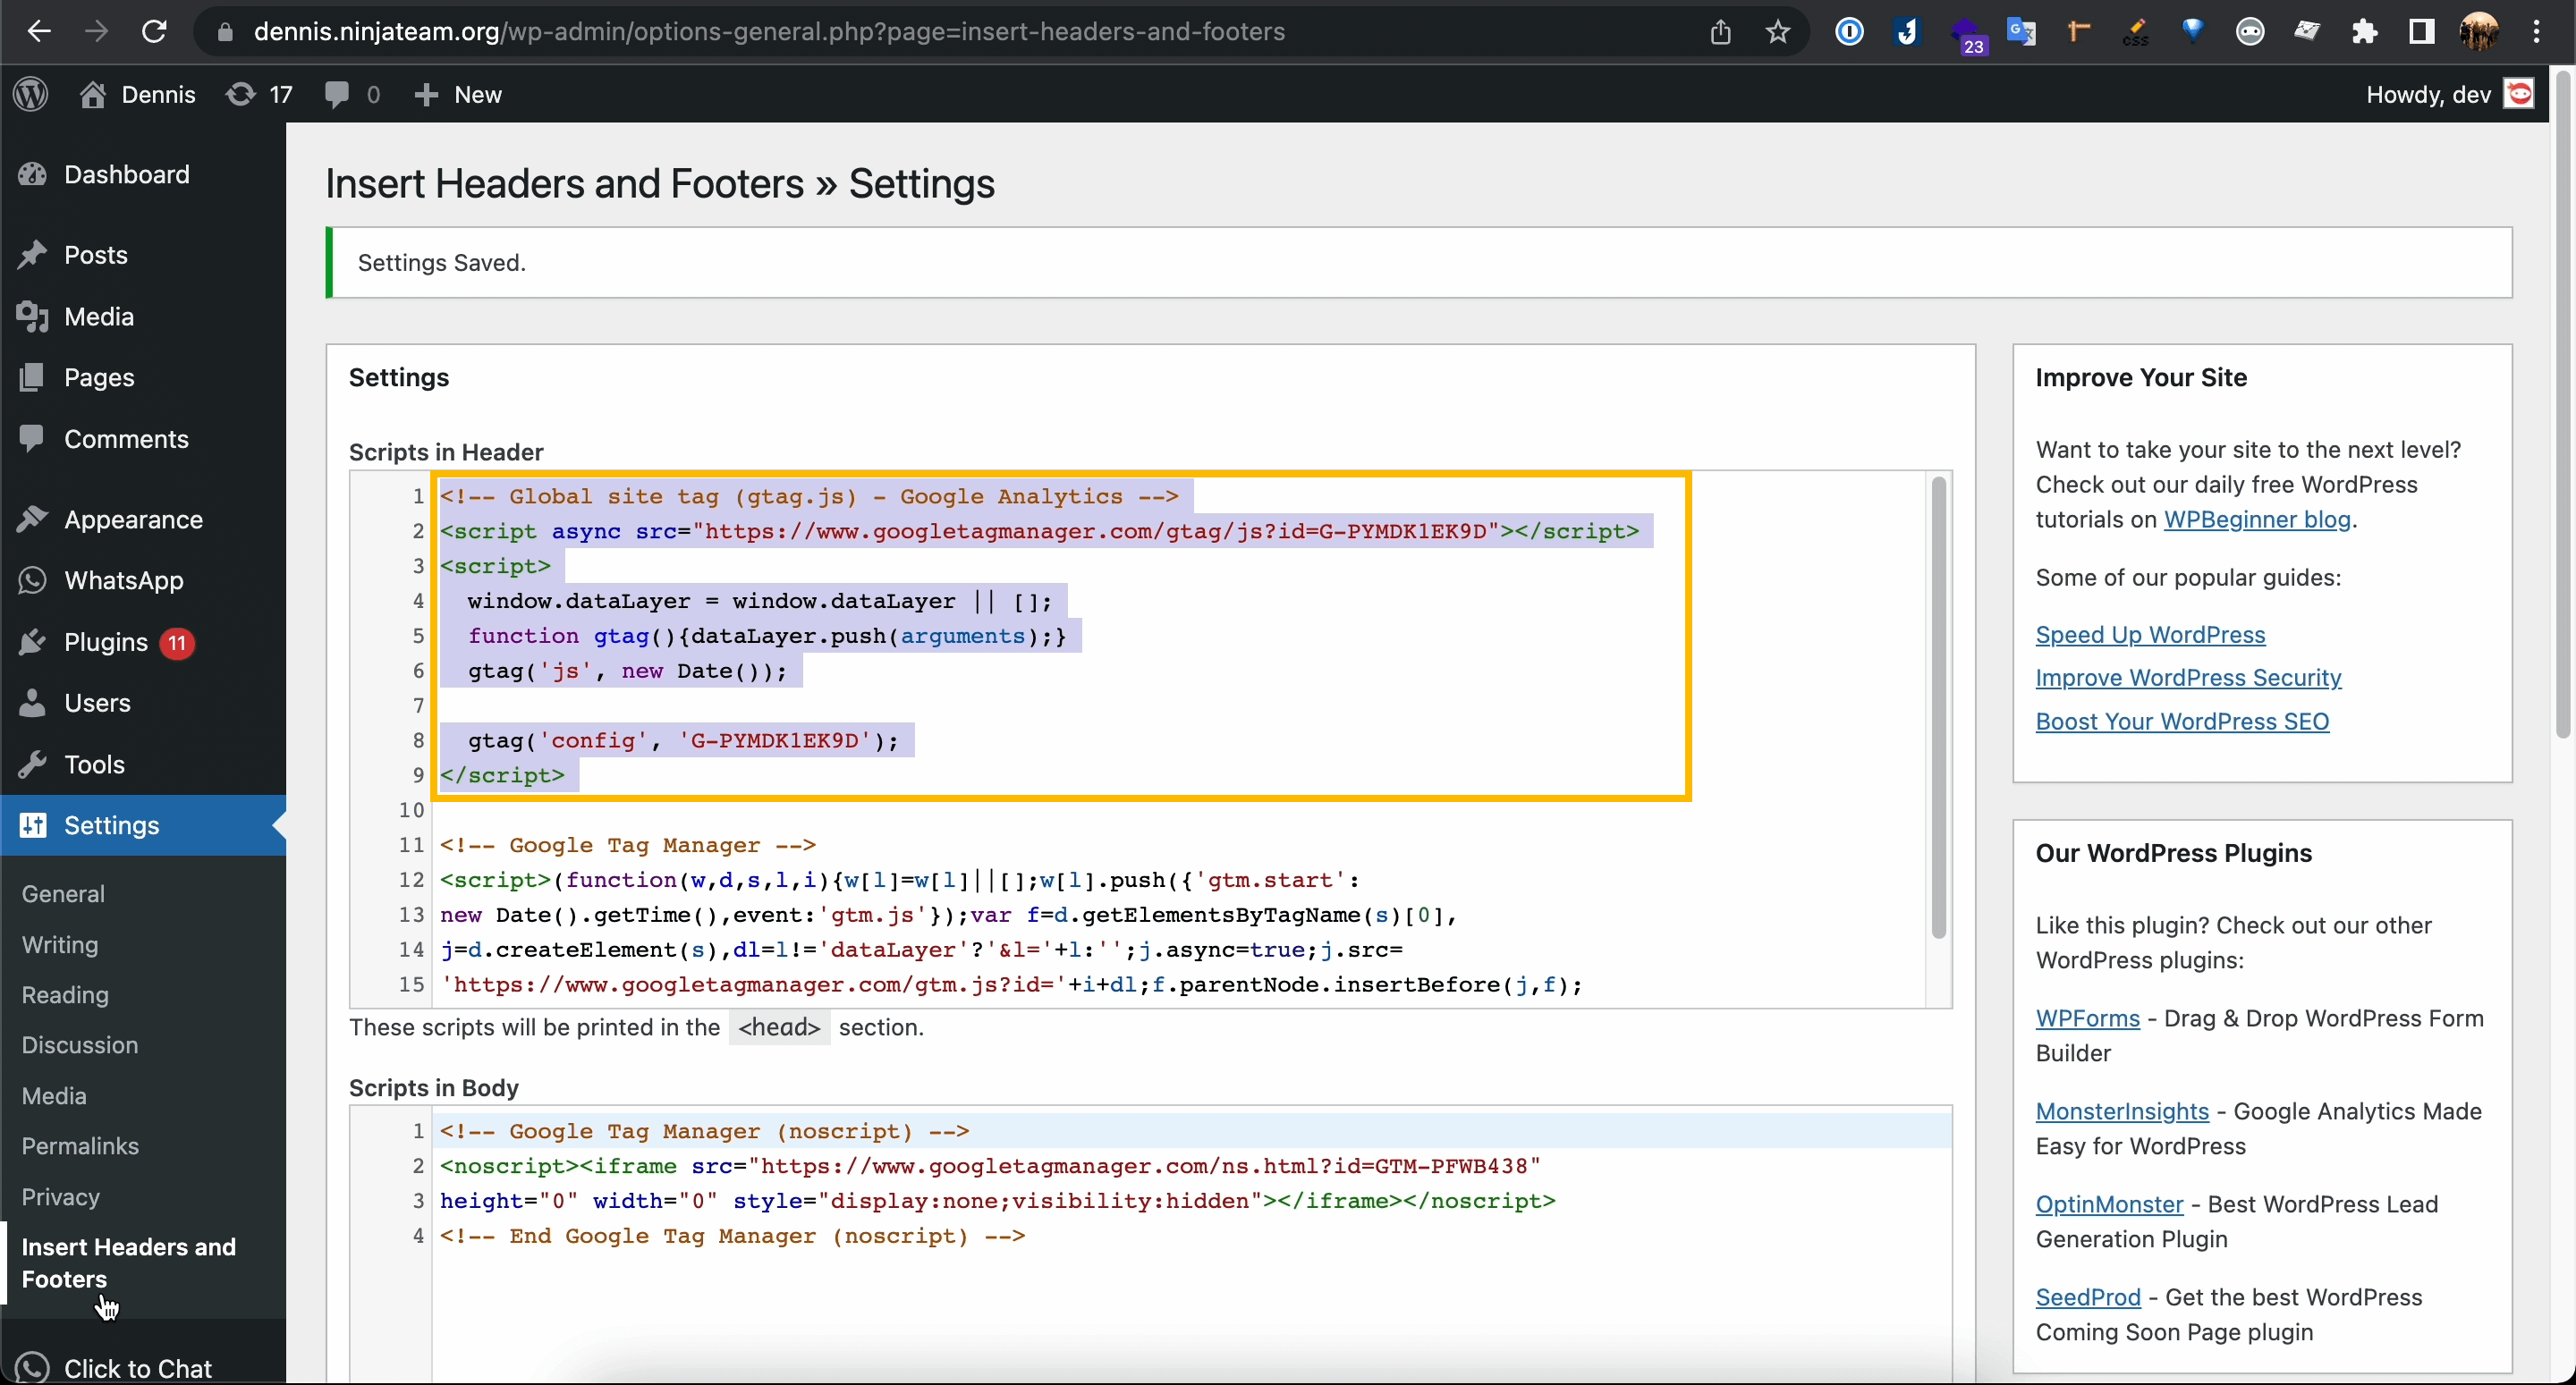Click the New content button
The height and width of the screenshot is (1385, 2576).
click(x=458, y=94)
